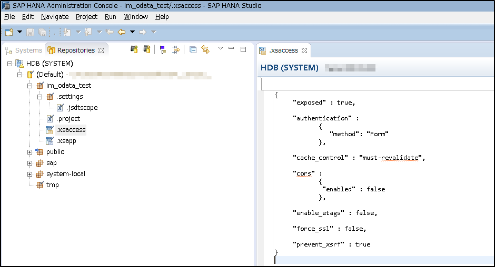This screenshot has width=495, height=267.
Task: Expand the sap package
Action: [x=29, y=163]
